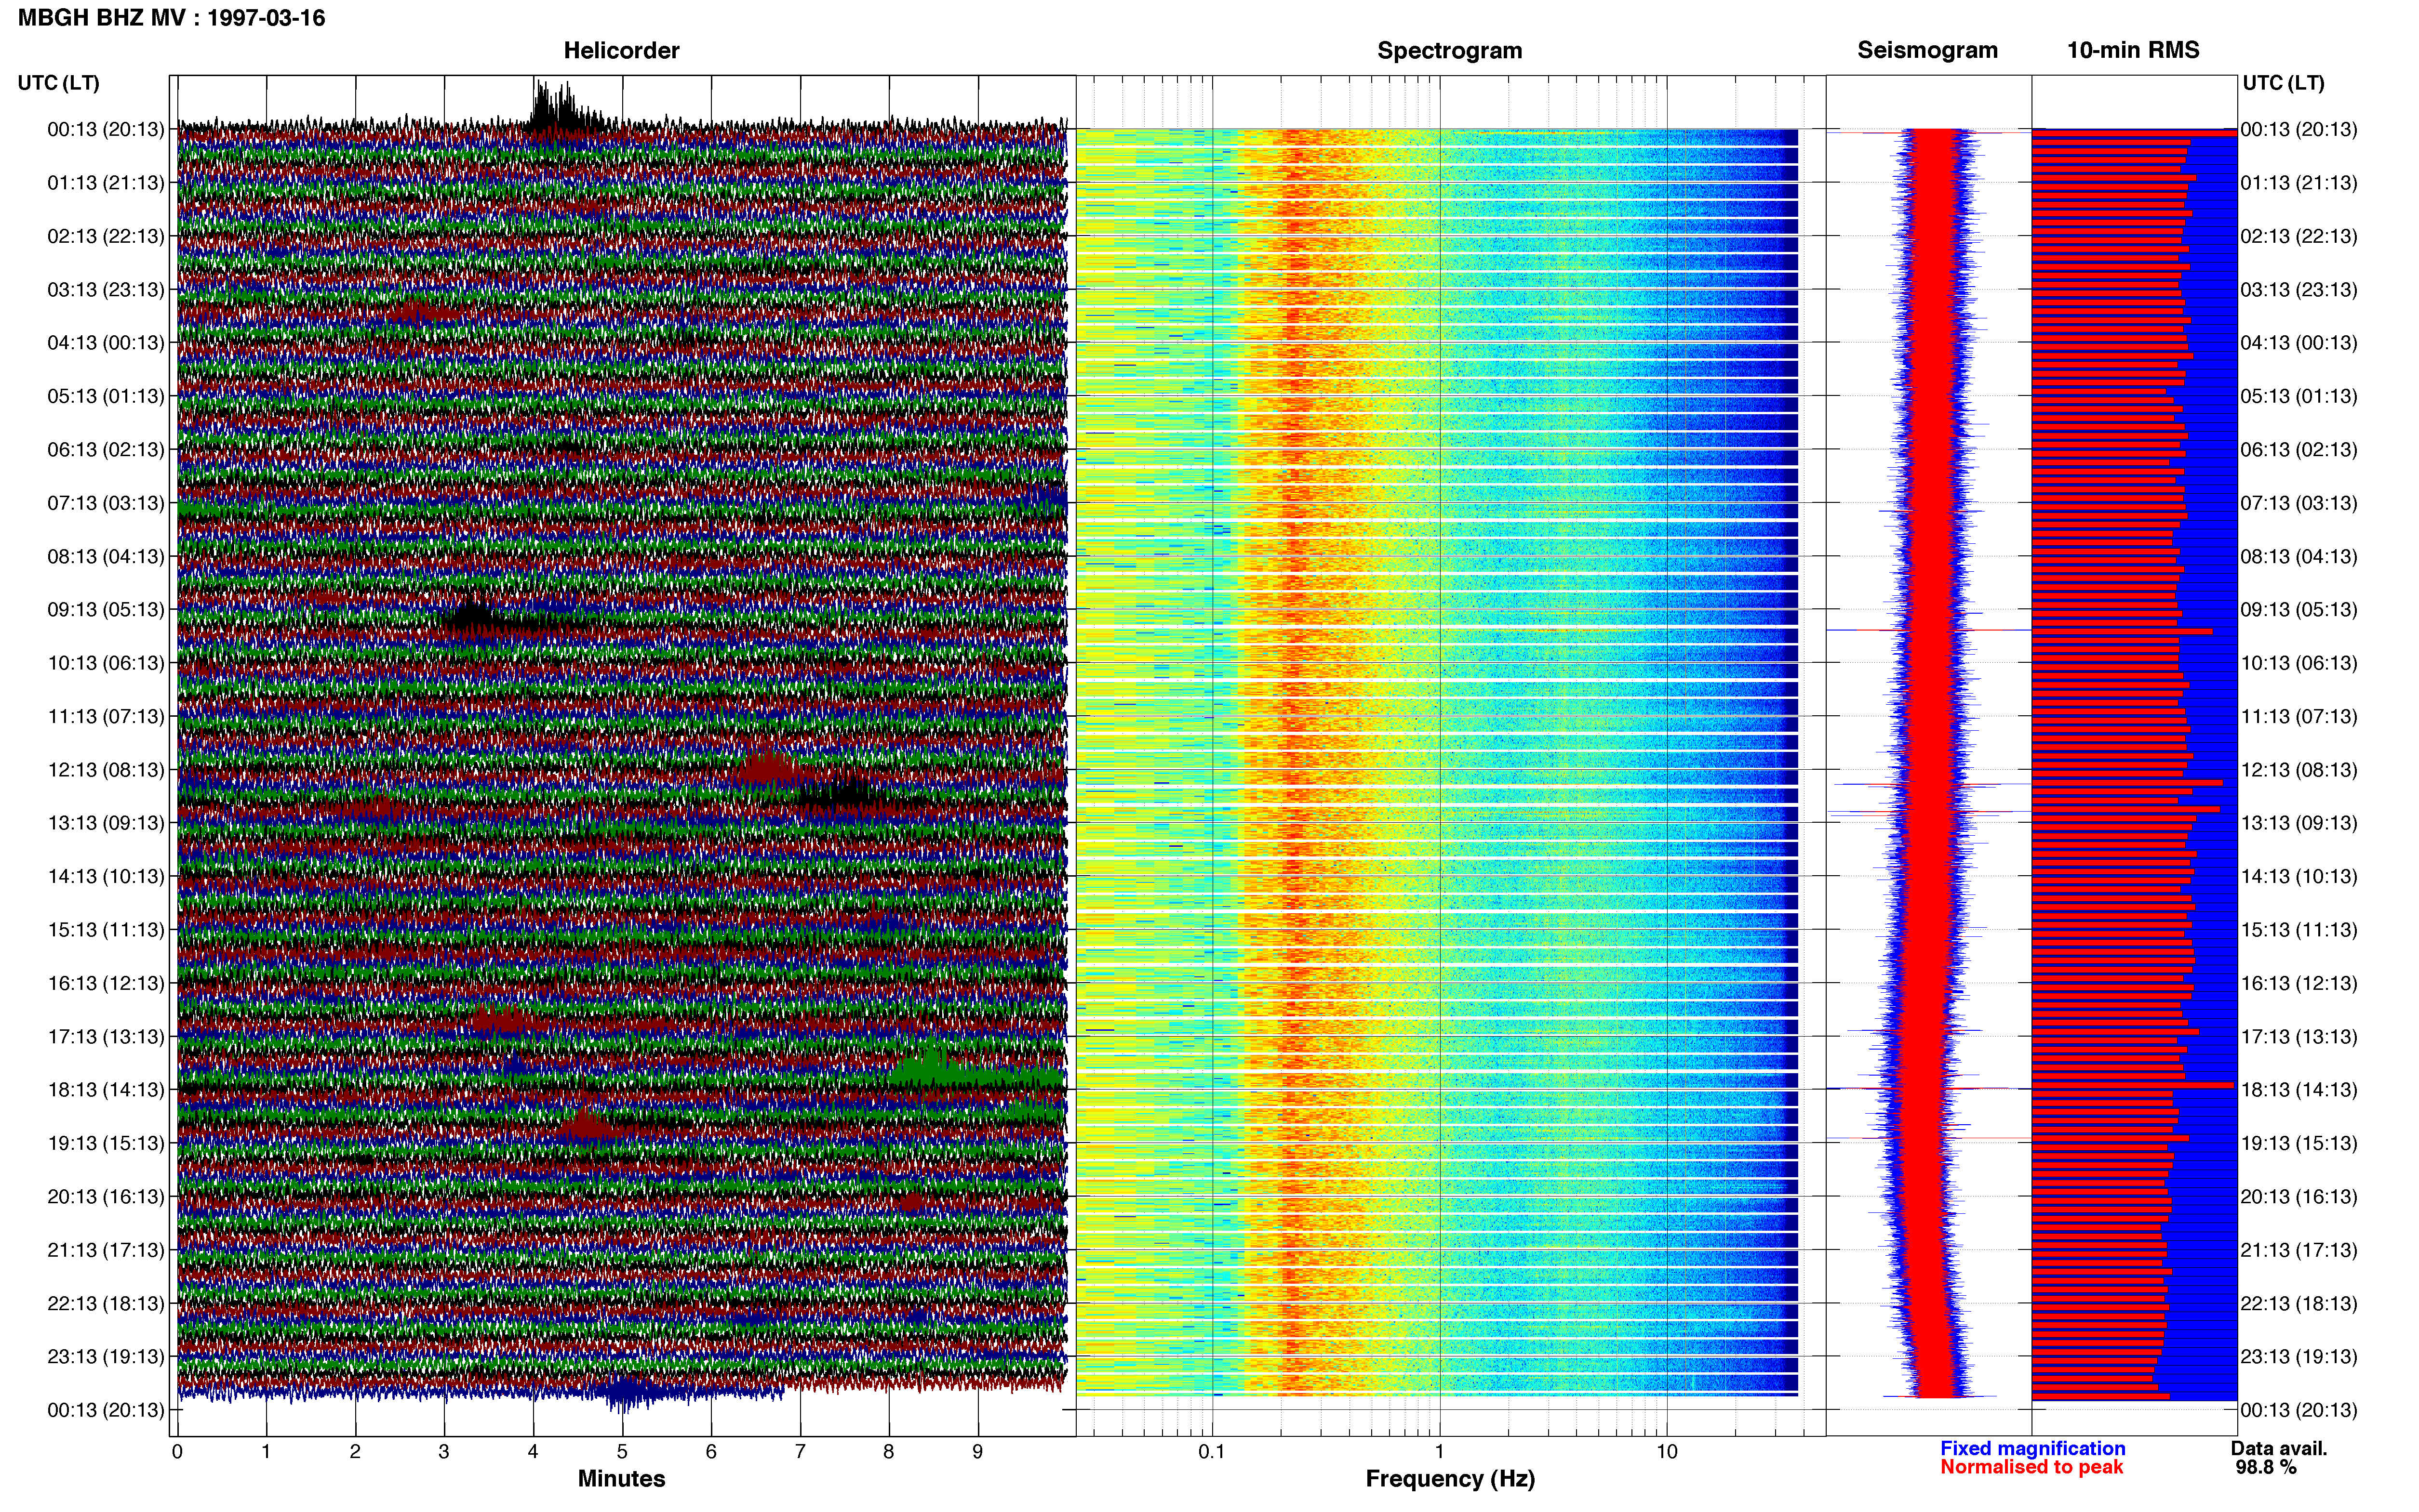Click the 'Helicorder' panel heading
Screen dimensions: 2419x1512
[x=620, y=50]
